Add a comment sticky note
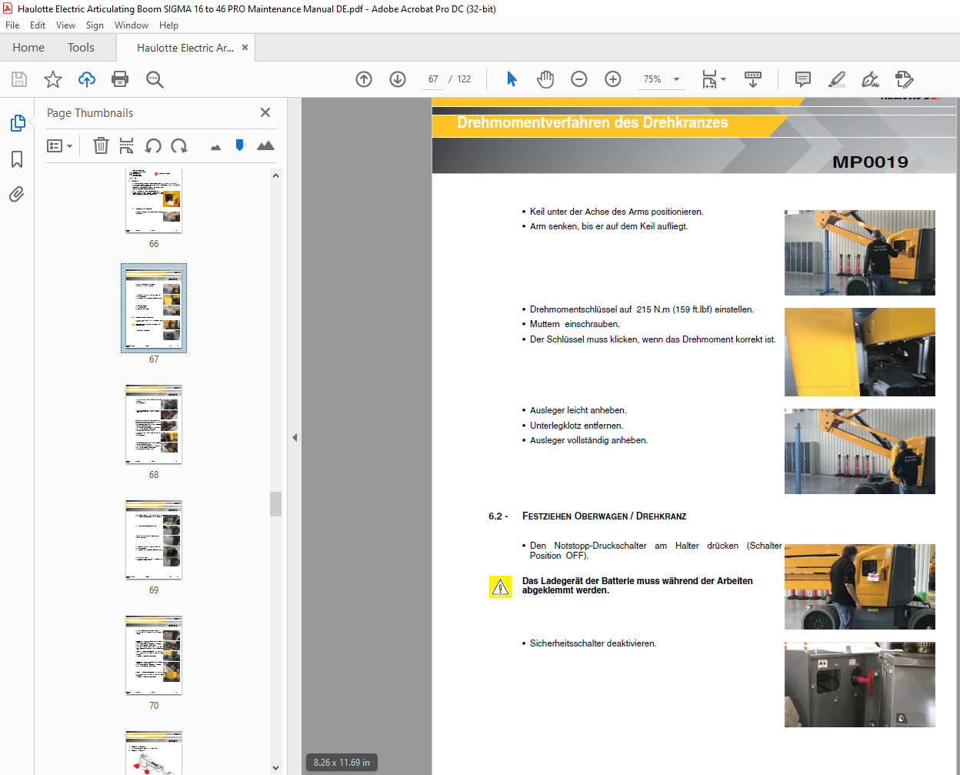Screen dimensions: 960x775 (803, 79)
